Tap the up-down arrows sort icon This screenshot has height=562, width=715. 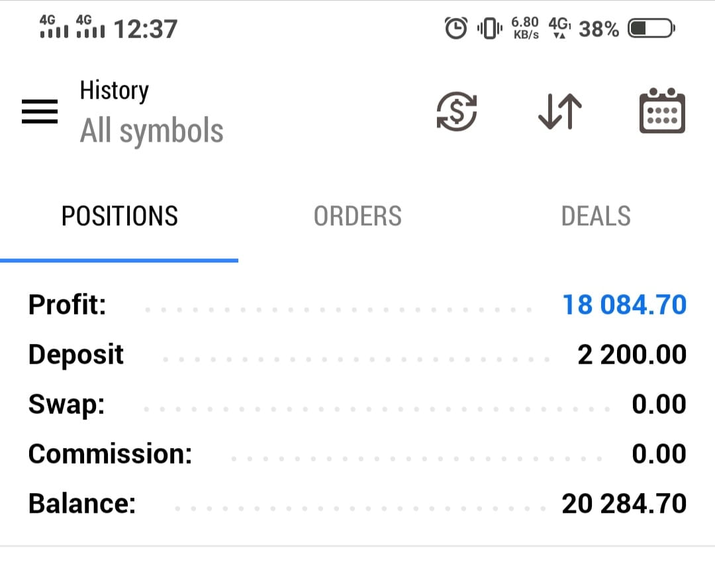pos(560,111)
